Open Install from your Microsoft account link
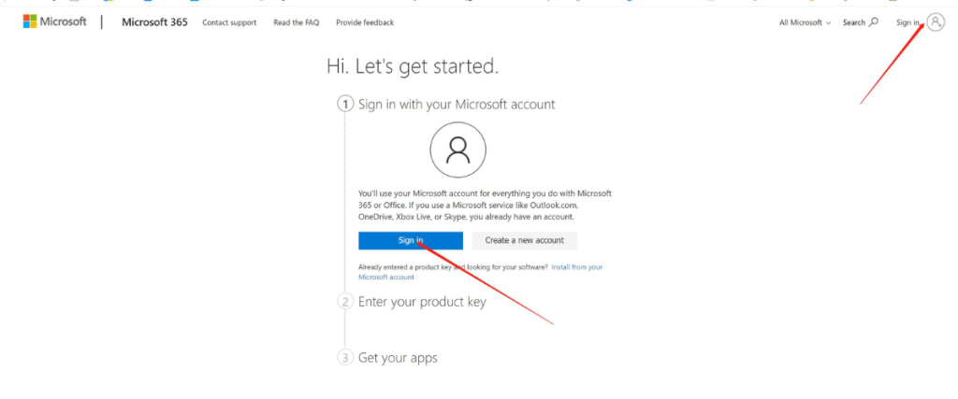The width and height of the screenshot is (958, 399). (x=576, y=267)
